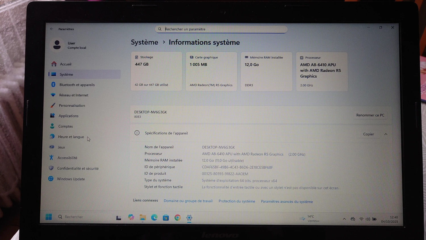Open Bluetooth et appareils settings

tap(77, 85)
